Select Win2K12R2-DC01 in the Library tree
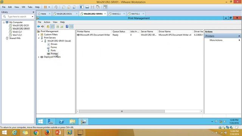 pyautogui.click(x=21, y=25)
